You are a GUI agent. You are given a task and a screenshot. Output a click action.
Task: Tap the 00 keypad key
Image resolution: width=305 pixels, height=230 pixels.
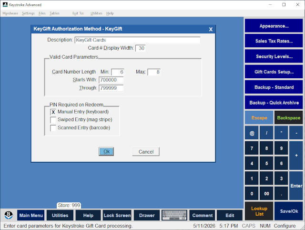tap(266, 193)
